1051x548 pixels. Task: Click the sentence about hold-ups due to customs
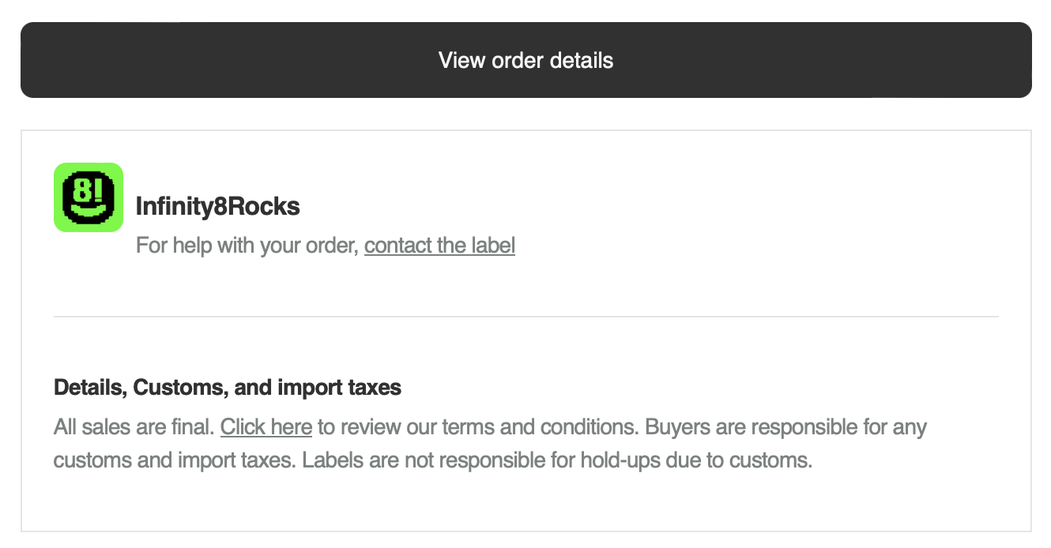558,460
